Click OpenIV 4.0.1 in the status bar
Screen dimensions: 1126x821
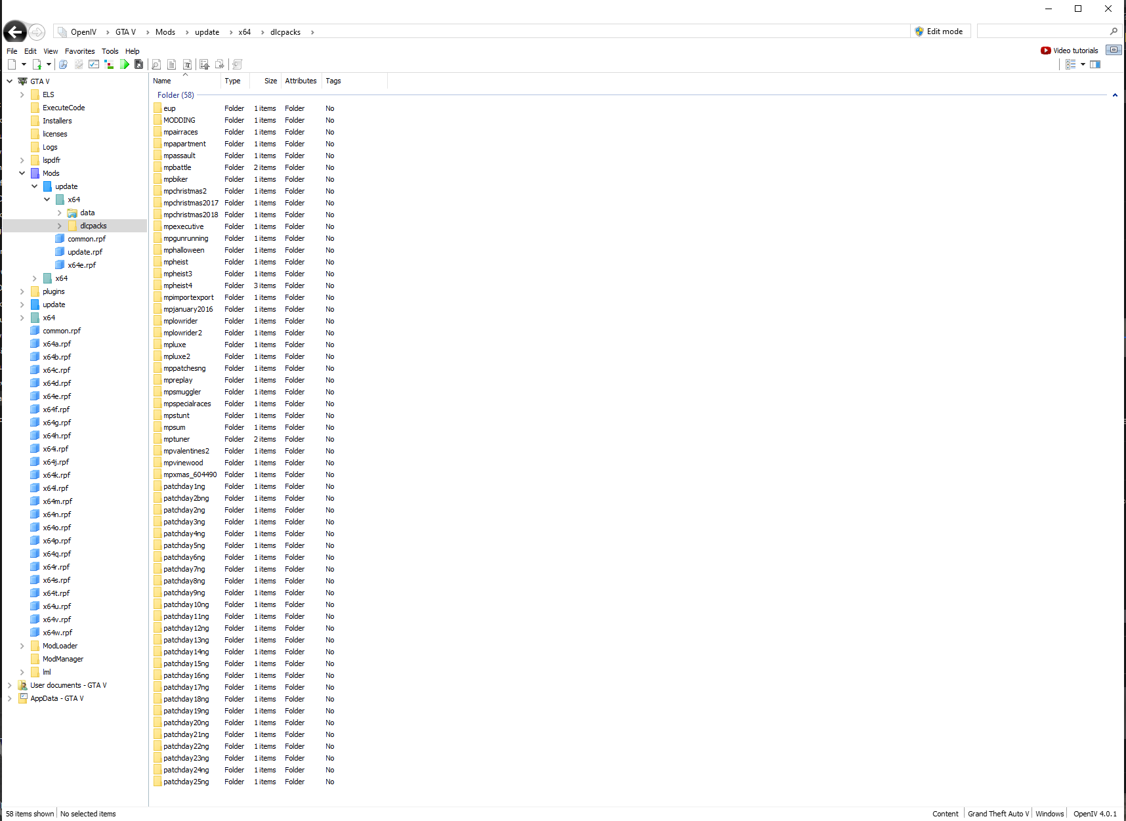[x=1095, y=814]
